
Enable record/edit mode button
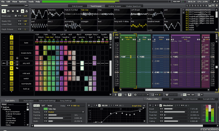(17, 11)
